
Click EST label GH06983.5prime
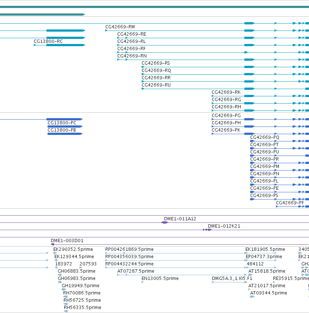(x=77, y=278)
